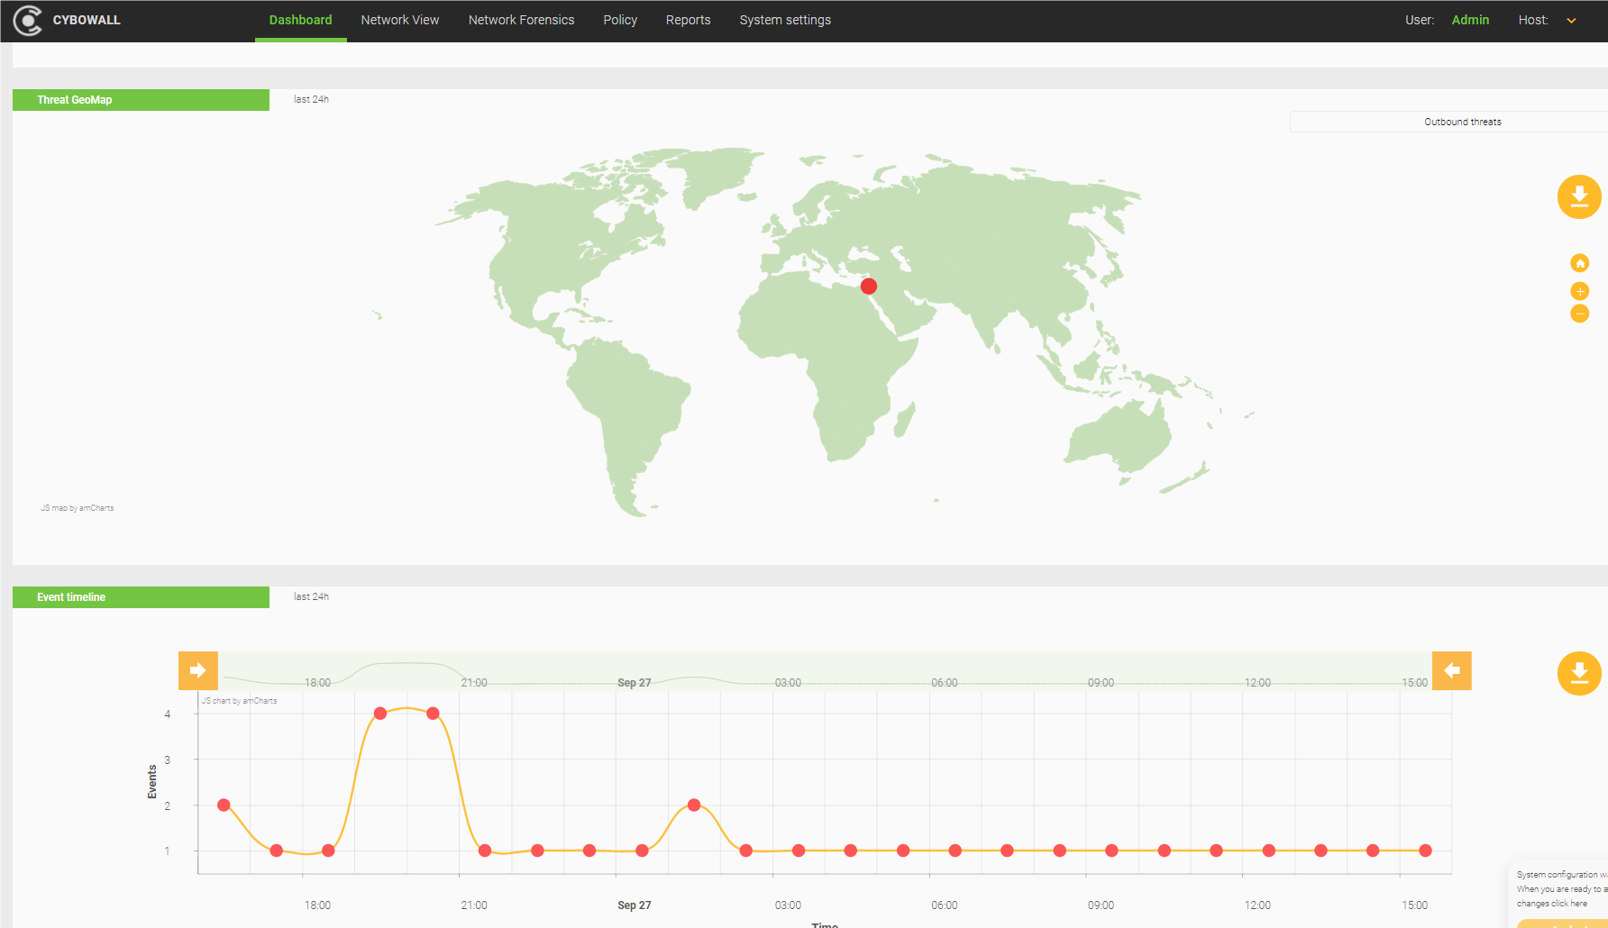The width and height of the screenshot is (1608, 928).
Task: Open the Policy tab
Action: [x=620, y=20]
